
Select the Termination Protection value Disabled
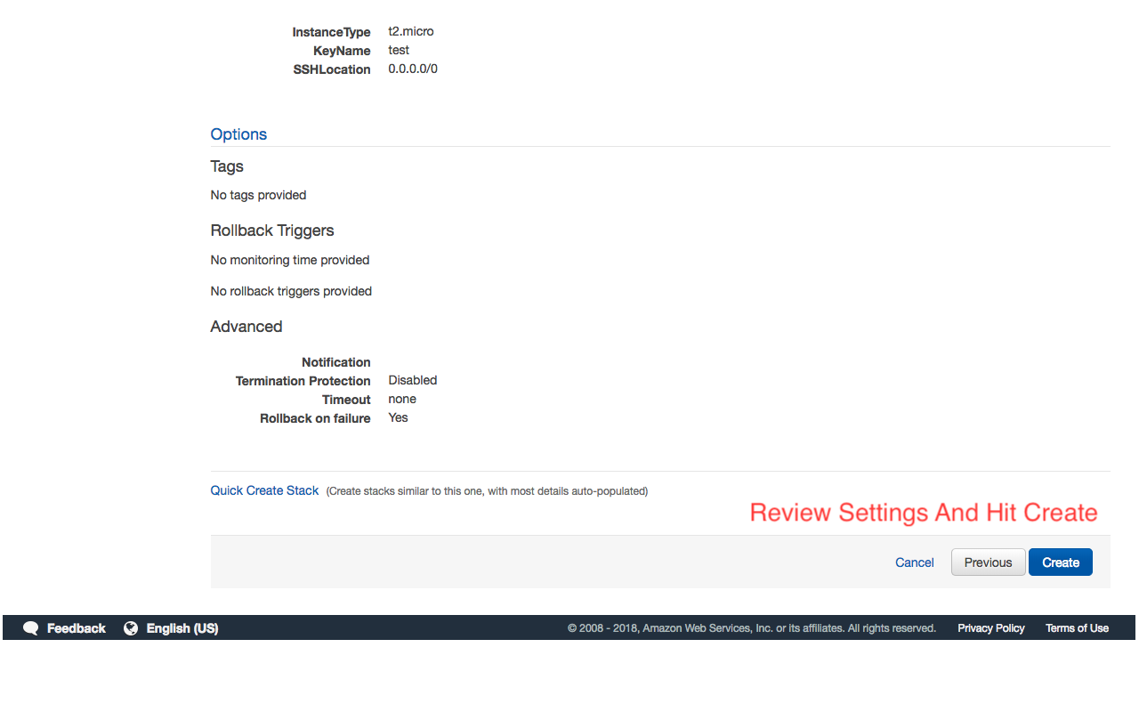point(413,380)
